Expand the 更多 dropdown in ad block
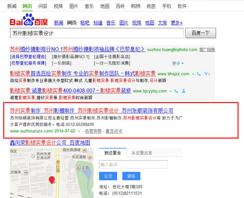The height and width of the screenshot is (198, 244). point(178,63)
